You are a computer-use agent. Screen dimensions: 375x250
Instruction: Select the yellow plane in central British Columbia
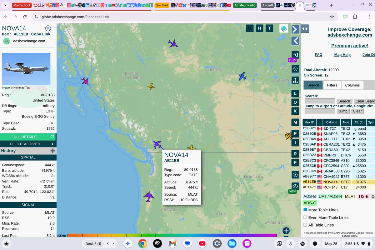pyautogui.click(x=151, y=86)
